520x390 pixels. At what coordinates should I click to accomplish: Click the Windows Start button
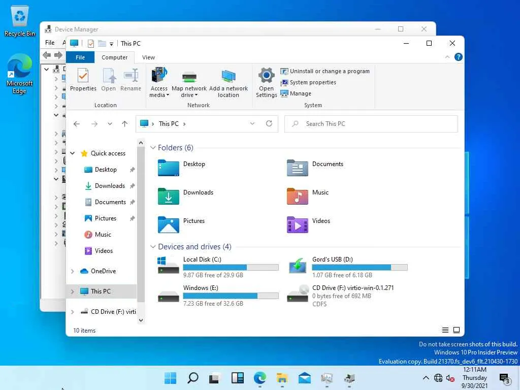171,378
